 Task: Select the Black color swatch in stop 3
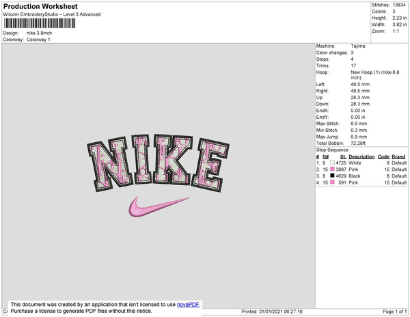pyautogui.click(x=332, y=176)
